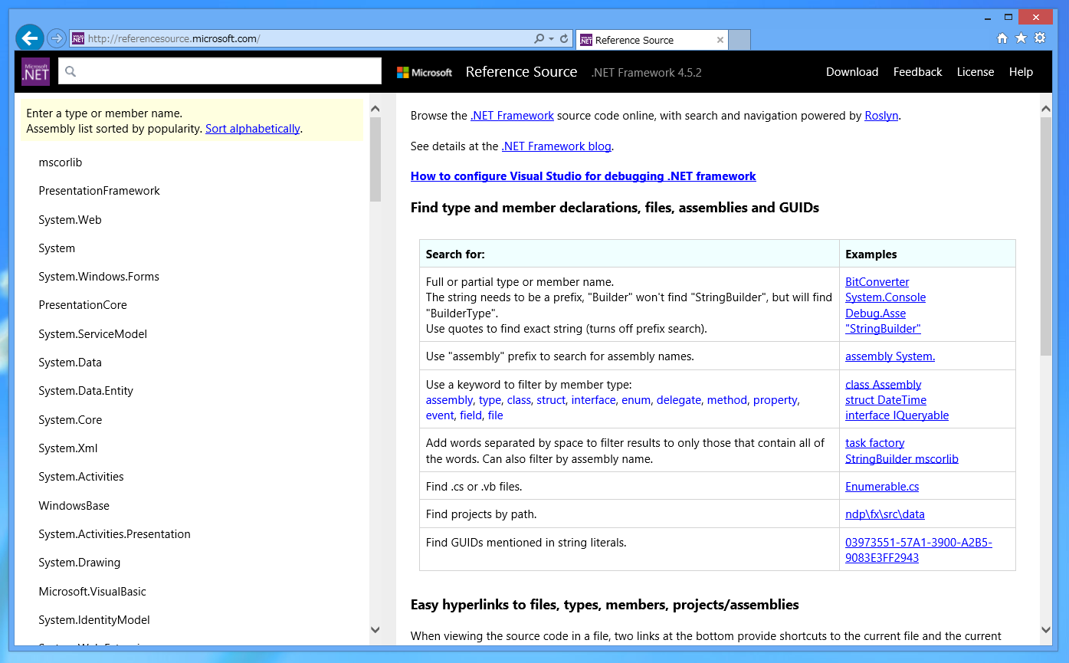Click the main content scroll up arrow

1046,108
